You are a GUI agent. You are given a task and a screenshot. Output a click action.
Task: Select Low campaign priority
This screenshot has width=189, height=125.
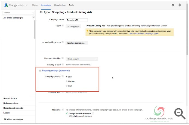coord(67,76)
